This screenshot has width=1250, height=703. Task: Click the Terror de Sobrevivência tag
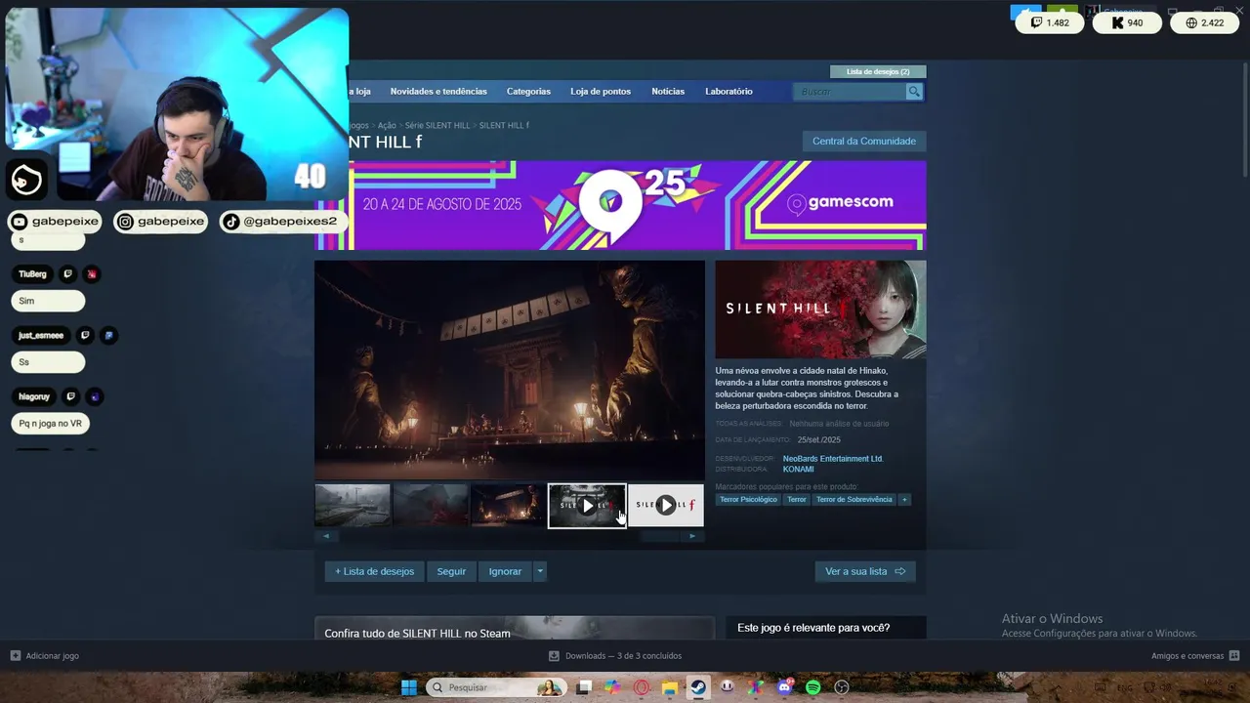click(x=854, y=500)
